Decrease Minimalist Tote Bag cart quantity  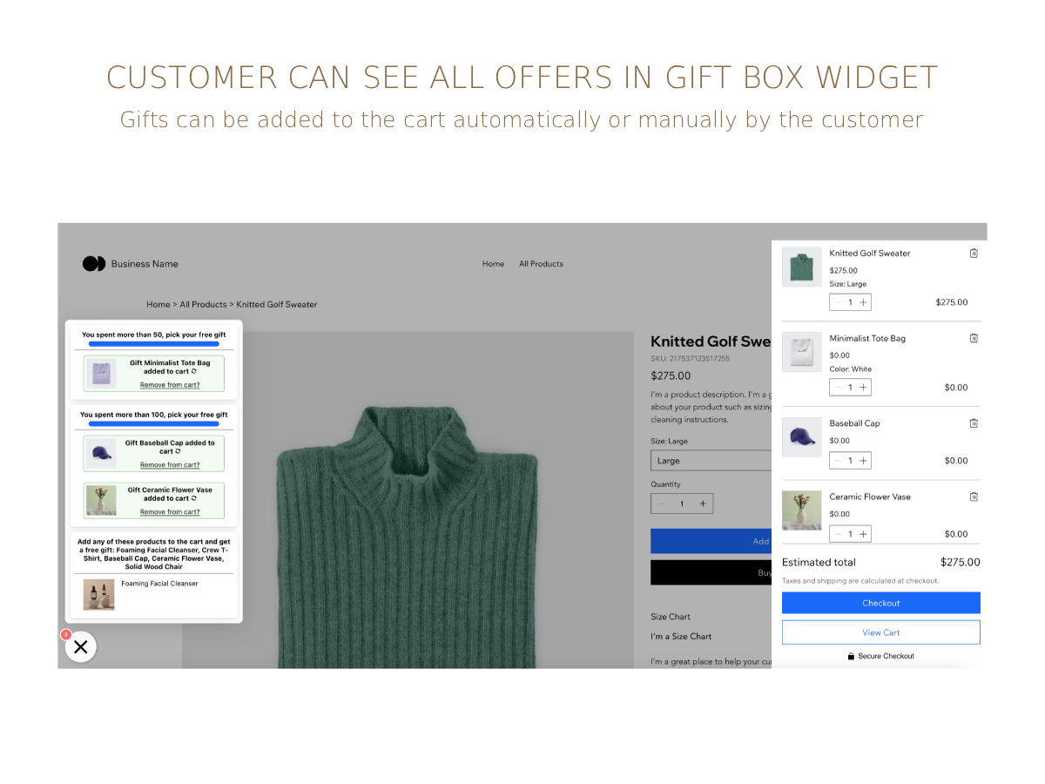coord(838,388)
